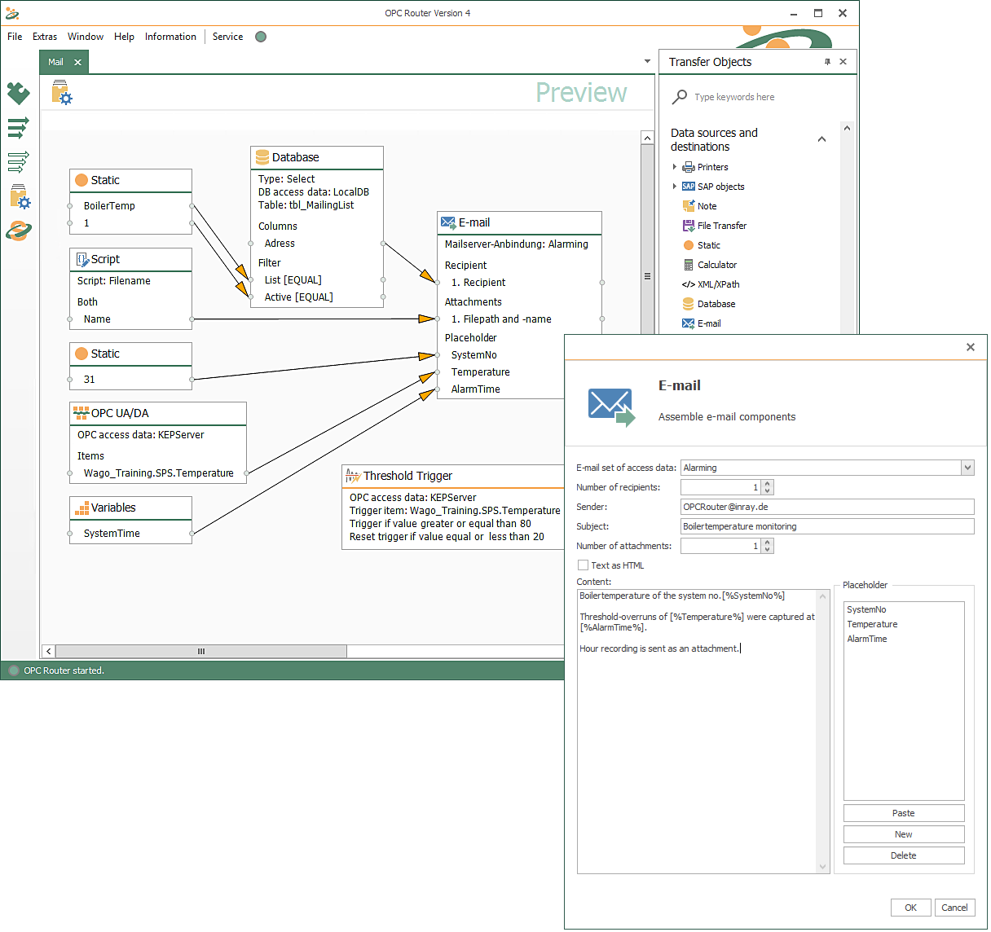This screenshot has width=991, height=932.
Task: Click the puzzle piece plug-ins sidebar icon
Action: coord(18,93)
